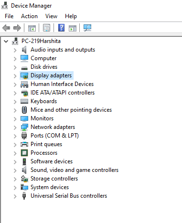This screenshot has width=182, height=223.
Task: Click the Processors chip icon
Action: point(24,153)
